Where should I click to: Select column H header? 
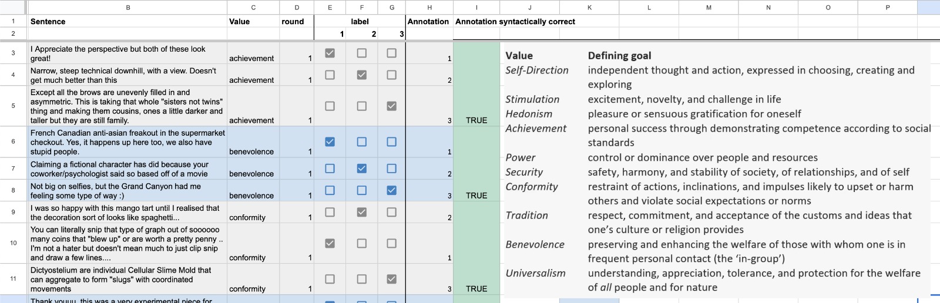click(429, 8)
